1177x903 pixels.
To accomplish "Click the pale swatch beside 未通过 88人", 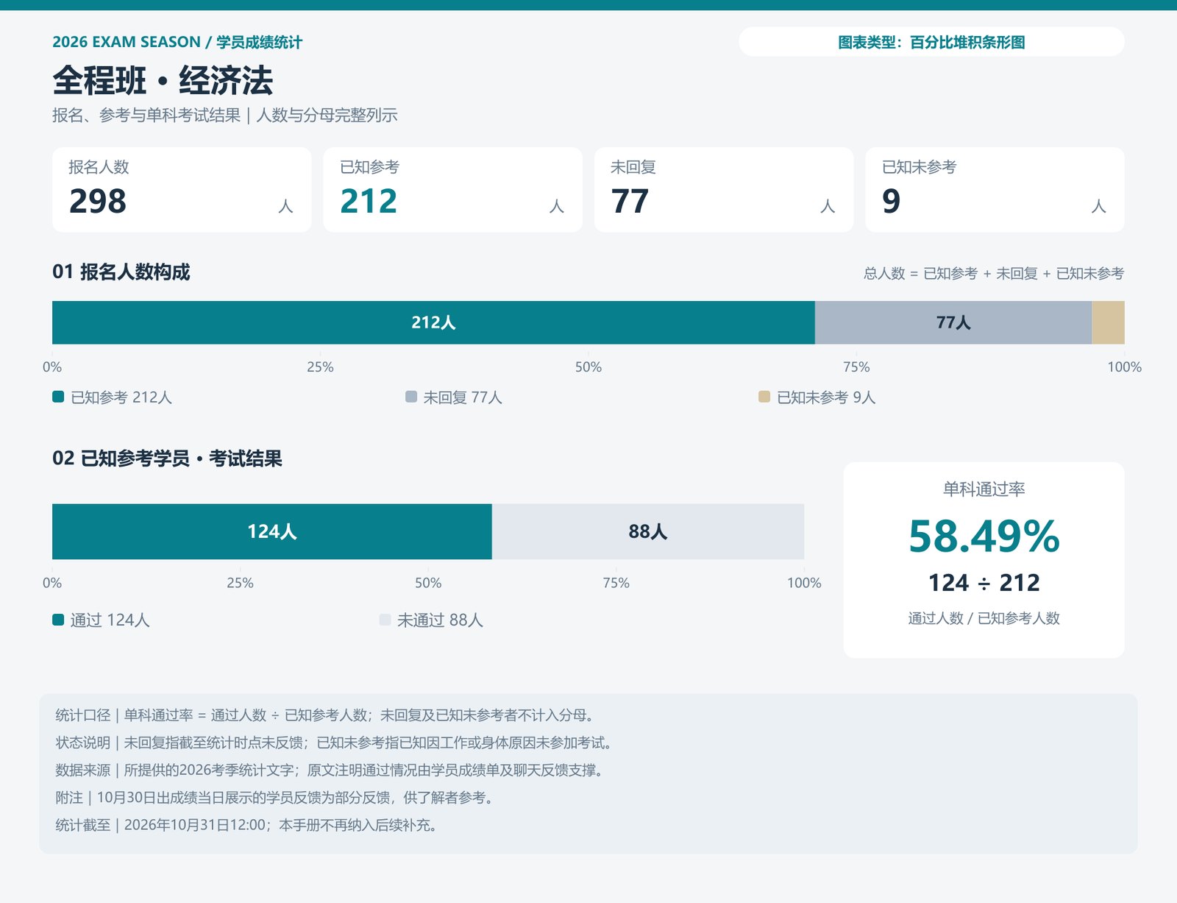I will point(385,620).
